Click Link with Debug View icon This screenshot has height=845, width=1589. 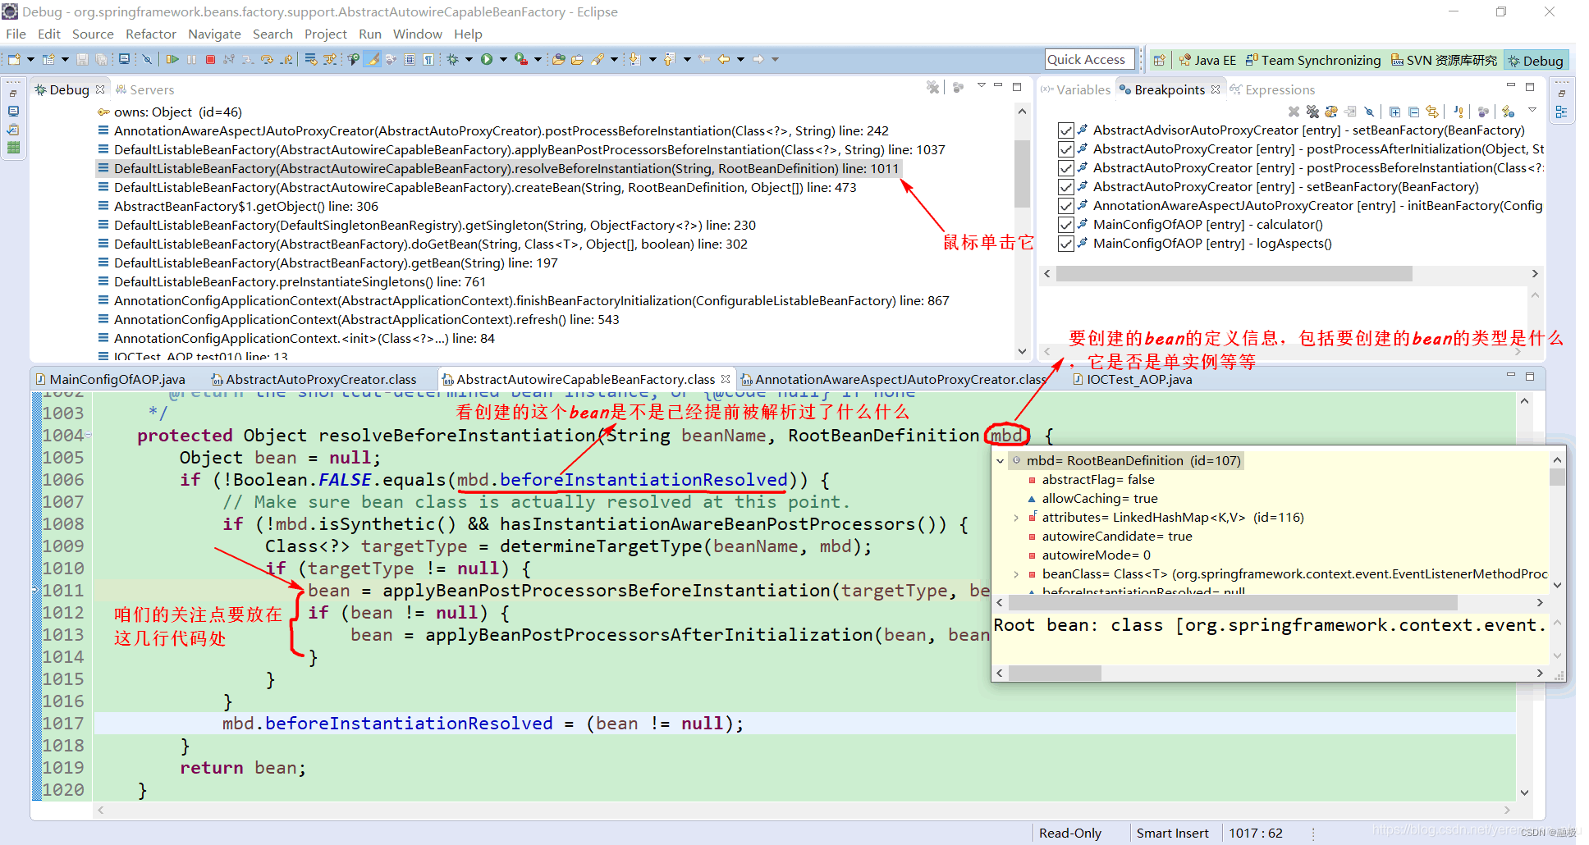click(x=1432, y=112)
